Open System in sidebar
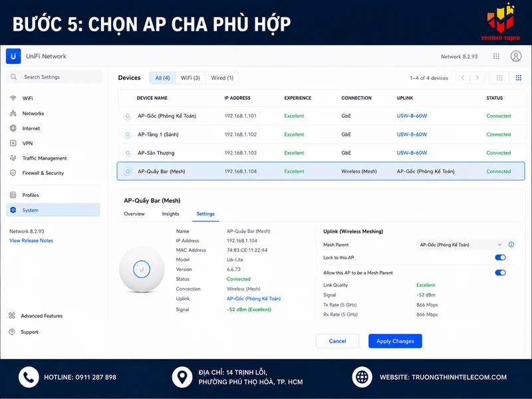532x399 pixels. pos(53,210)
